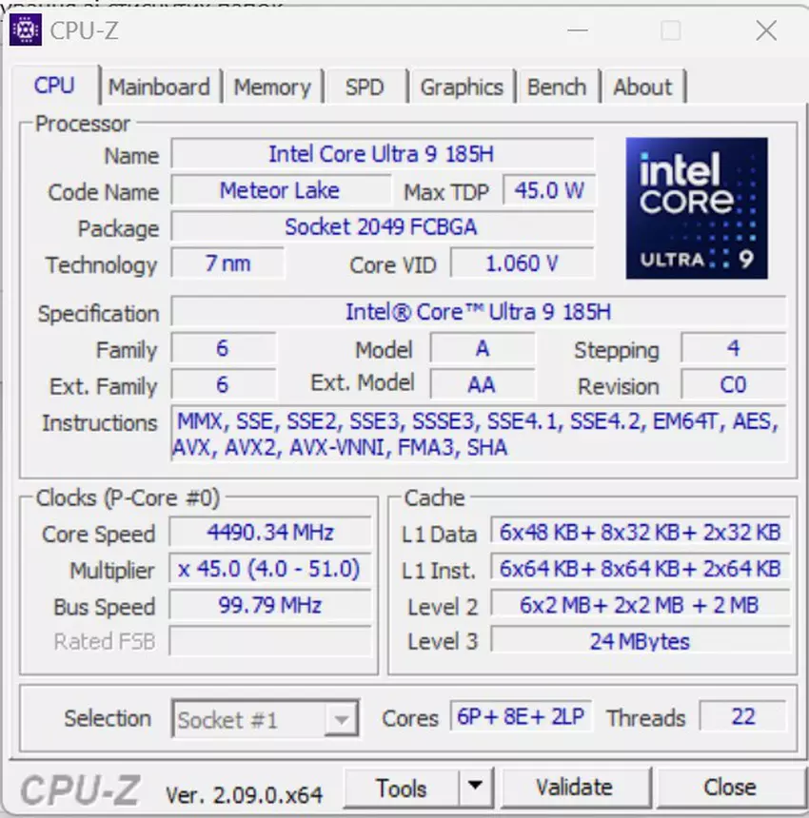The image size is (809, 818).
Task: Click the Intel Core Ultra 9 logo
Action: [x=697, y=208]
